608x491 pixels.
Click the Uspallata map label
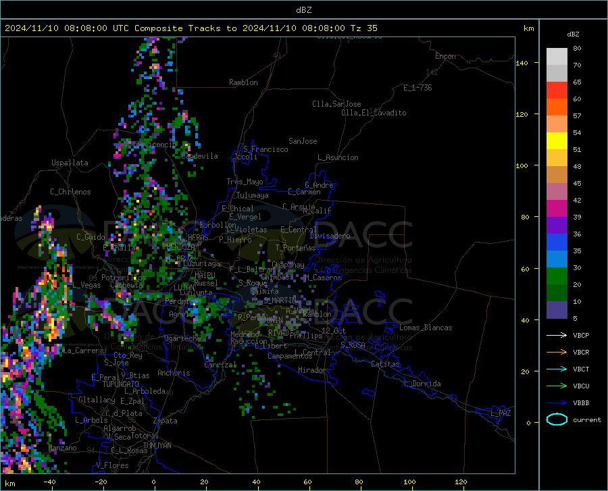pyautogui.click(x=70, y=163)
